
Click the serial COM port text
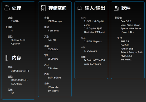pyautogui.click(x=92, y=64)
